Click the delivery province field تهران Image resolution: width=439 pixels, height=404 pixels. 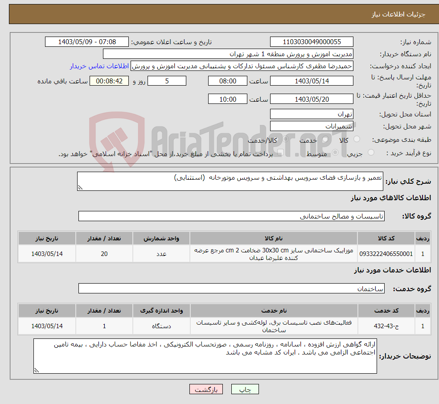(312, 114)
